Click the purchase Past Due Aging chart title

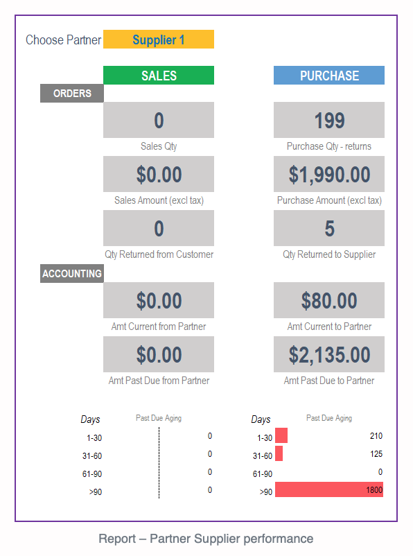coord(329,418)
